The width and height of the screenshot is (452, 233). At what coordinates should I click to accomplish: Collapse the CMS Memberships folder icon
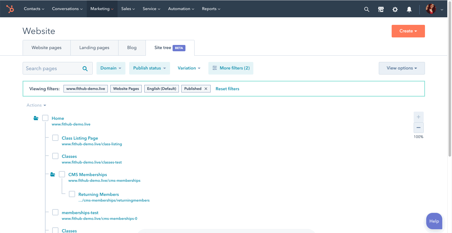(x=53, y=175)
